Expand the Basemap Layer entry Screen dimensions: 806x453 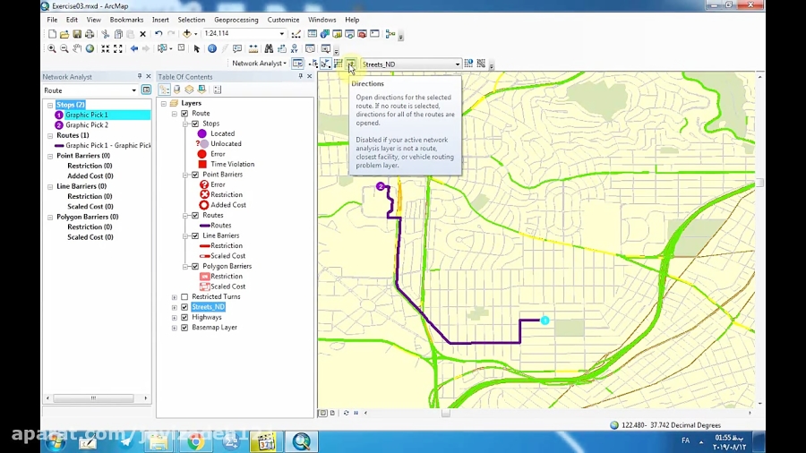(175, 328)
